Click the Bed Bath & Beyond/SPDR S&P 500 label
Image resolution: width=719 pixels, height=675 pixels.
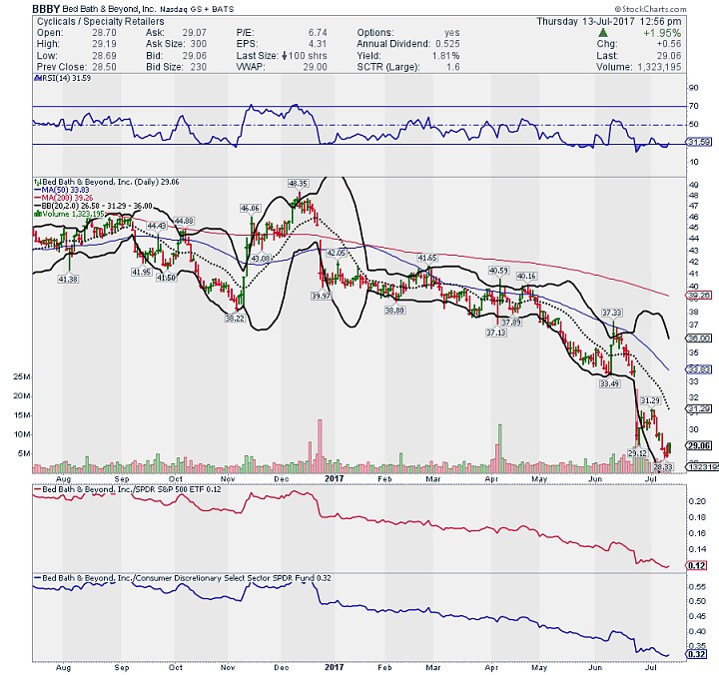click(x=128, y=489)
